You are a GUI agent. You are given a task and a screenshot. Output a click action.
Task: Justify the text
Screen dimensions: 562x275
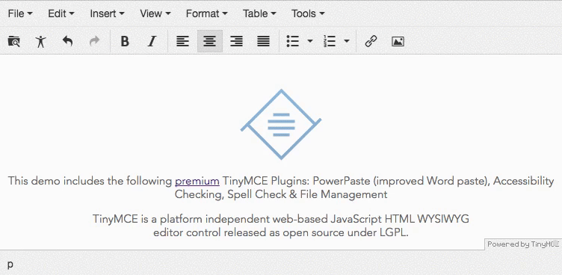[x=264, y=42]
